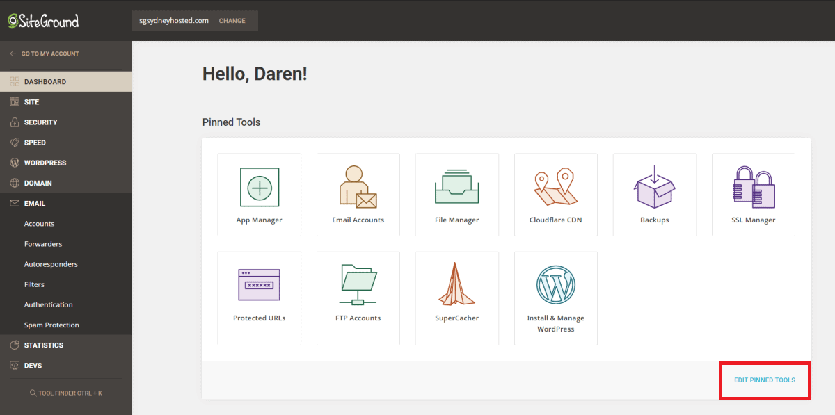Click the App Manager label

tap(260, 220)
